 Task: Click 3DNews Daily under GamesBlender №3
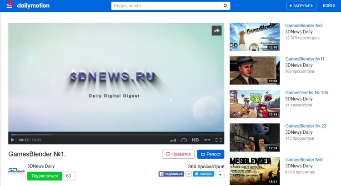pyautogui.click(x=299, y=32)
